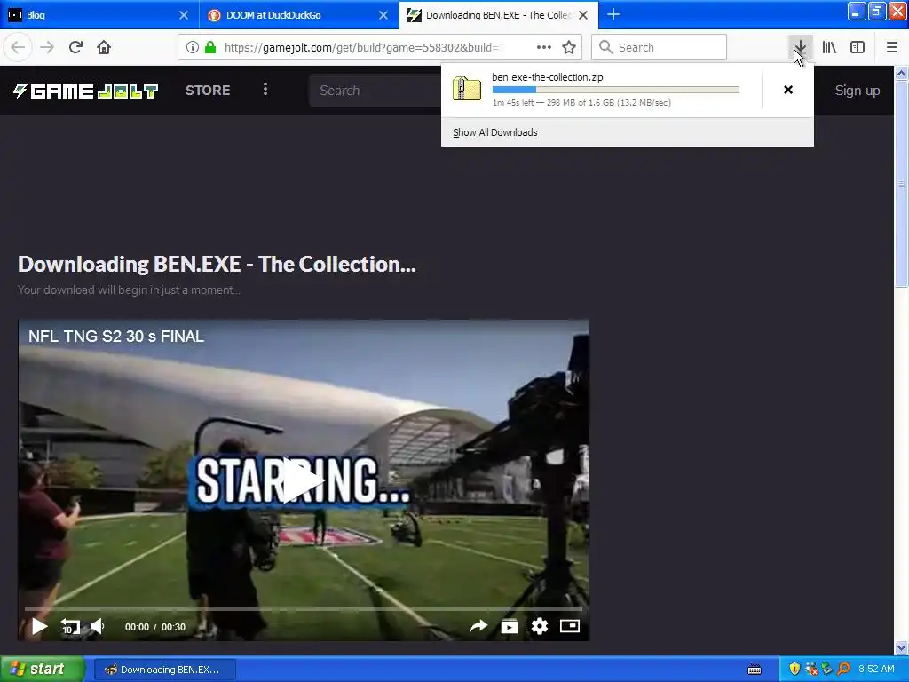This screenshot has width=909, height=682.
Task: Click the download progress bar
Action: 616,90
